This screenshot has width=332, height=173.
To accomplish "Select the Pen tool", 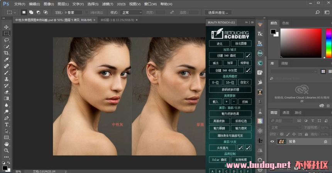I will [7, 118].
